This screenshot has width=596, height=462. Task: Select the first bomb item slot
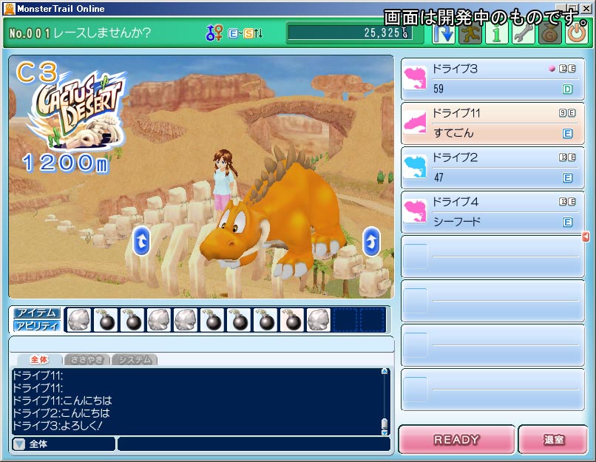106,320
